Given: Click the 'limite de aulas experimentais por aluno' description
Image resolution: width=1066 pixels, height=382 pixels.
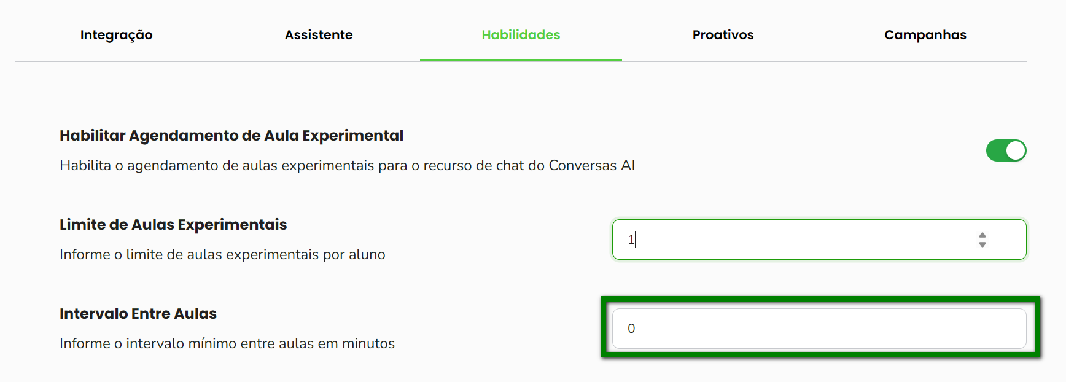Looking at the screenshot, I should click(x=222, y=255).
